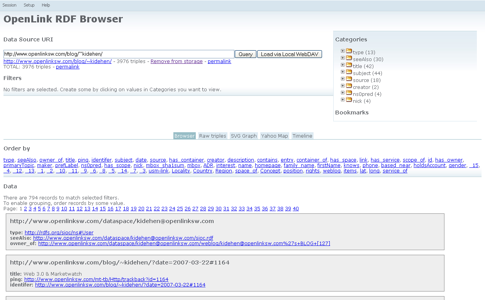The height and width of the screenshot is (300, 485).
Task: Go to results page 2
Action: [x=25, y=208]
